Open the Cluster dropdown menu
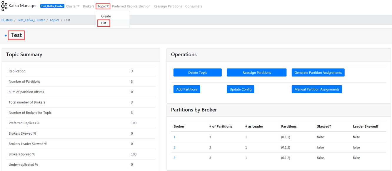The image size is (392, 171). coord(73,6)
